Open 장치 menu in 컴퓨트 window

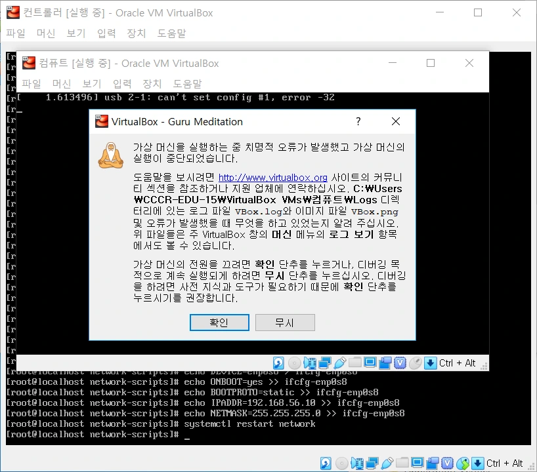[152, 83]
